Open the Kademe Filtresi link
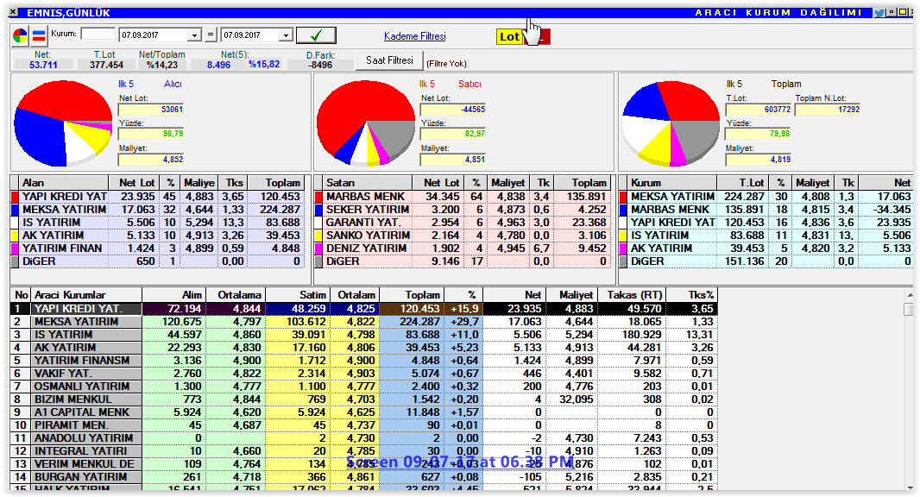This screenshot has width=920, height=497. point(415,36)
